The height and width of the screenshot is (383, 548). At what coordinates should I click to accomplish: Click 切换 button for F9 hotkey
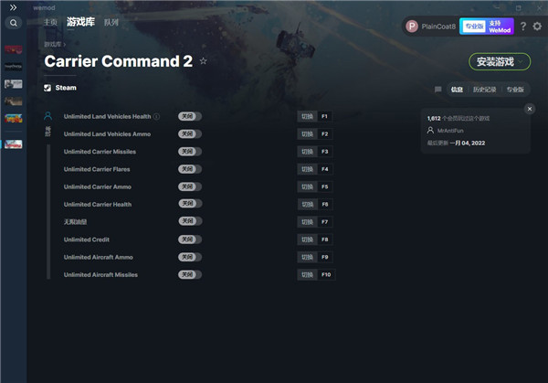point(307,257)
